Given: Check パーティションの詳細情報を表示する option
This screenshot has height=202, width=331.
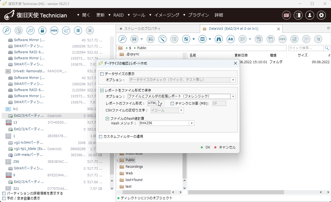Looking at the screenshot, I should click(x=4, y=193).
